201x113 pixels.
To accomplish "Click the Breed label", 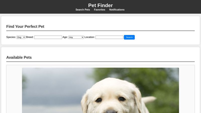I will pyautogui.click(x=30, y=37).
